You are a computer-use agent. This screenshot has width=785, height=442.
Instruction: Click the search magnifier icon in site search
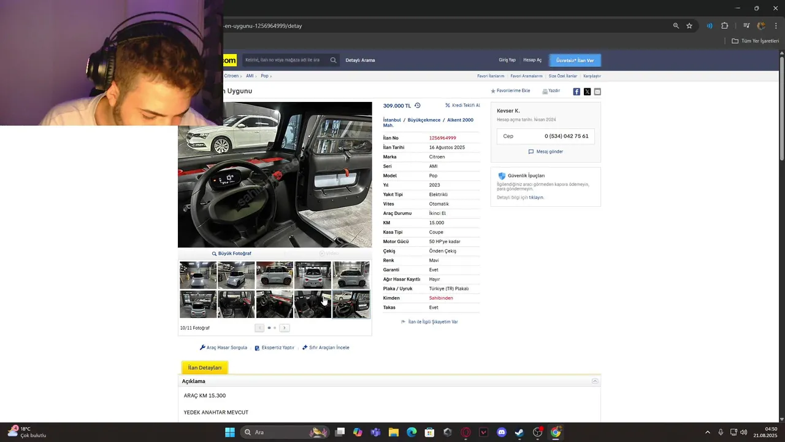[x=333, y=60]
